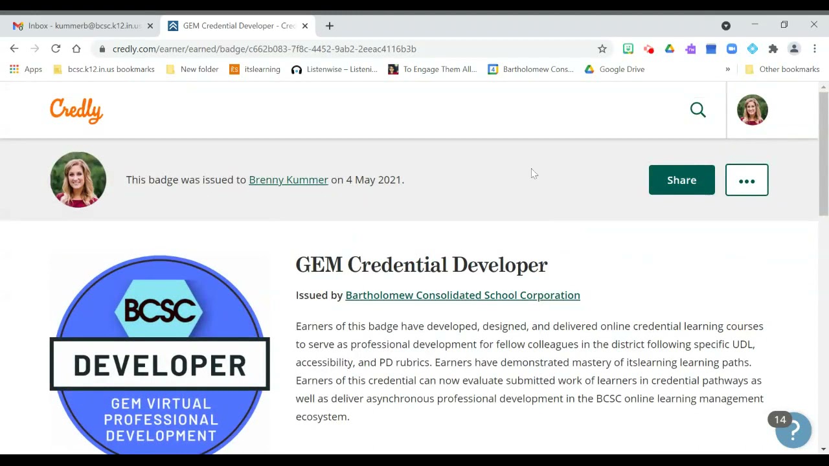
Task: Click the scrollbar up arrow
Action: (x=824, y=87)
